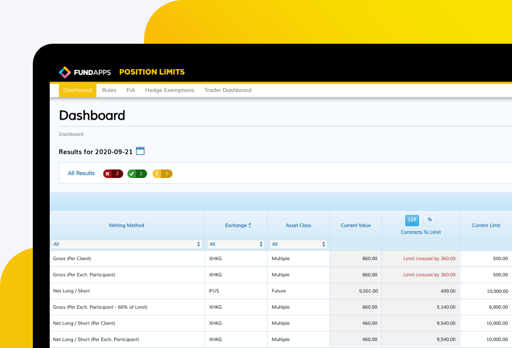Click the Dashboard breadcrumb link
512x348 pixels.
(x=71, y=134)
